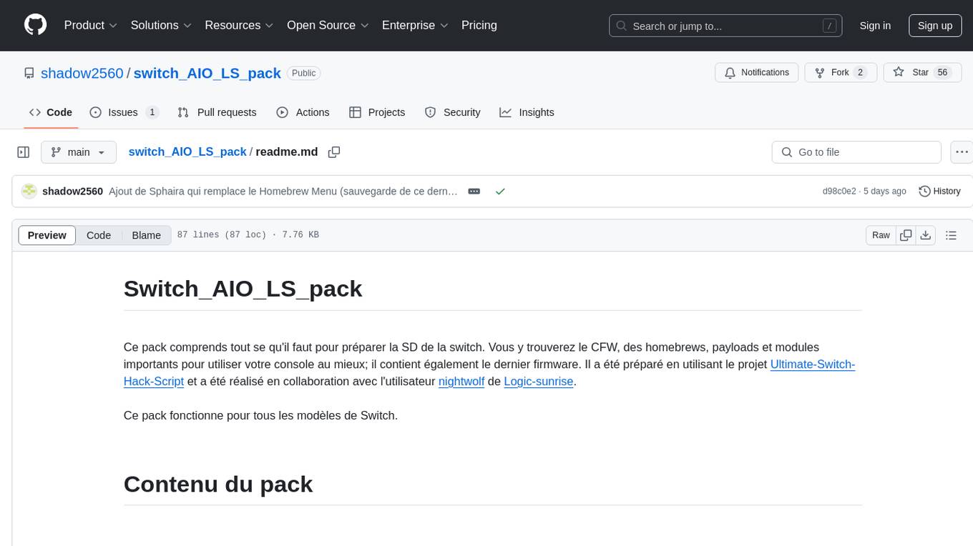The width and height of the screenshot is (973, 546).
Task: Open the more file actions menu
Action: click(x=962, y=152)
